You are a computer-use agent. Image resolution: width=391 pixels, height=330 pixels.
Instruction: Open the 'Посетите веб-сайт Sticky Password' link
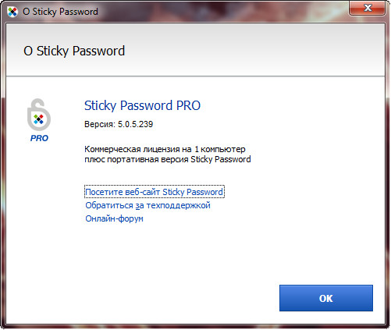pyautogui.click(x=154, y=192)
